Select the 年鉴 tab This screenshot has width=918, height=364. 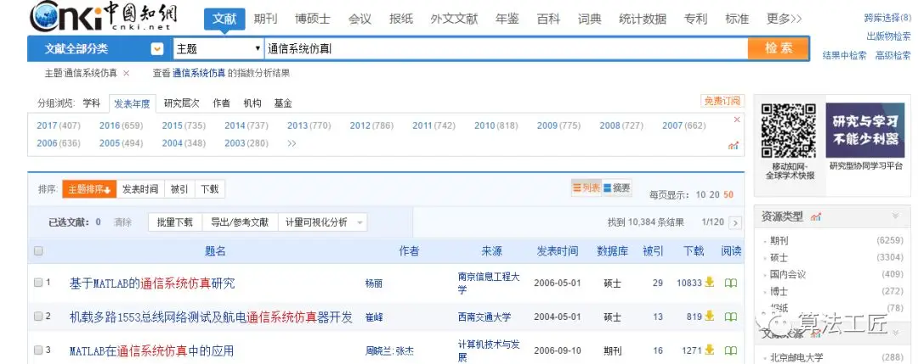(507, 20)
